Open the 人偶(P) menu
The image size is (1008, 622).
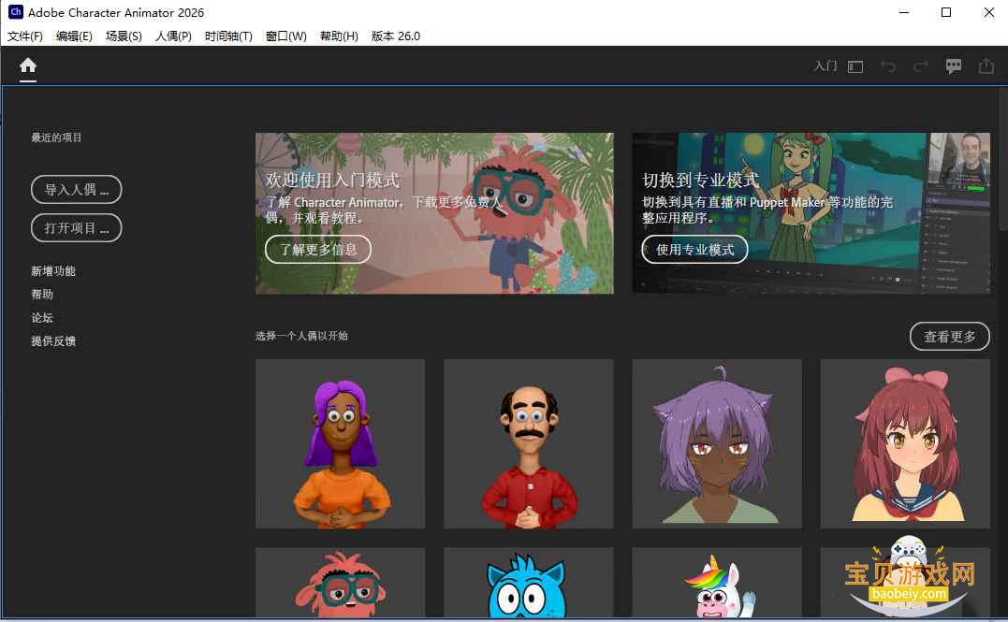(173, 36)
